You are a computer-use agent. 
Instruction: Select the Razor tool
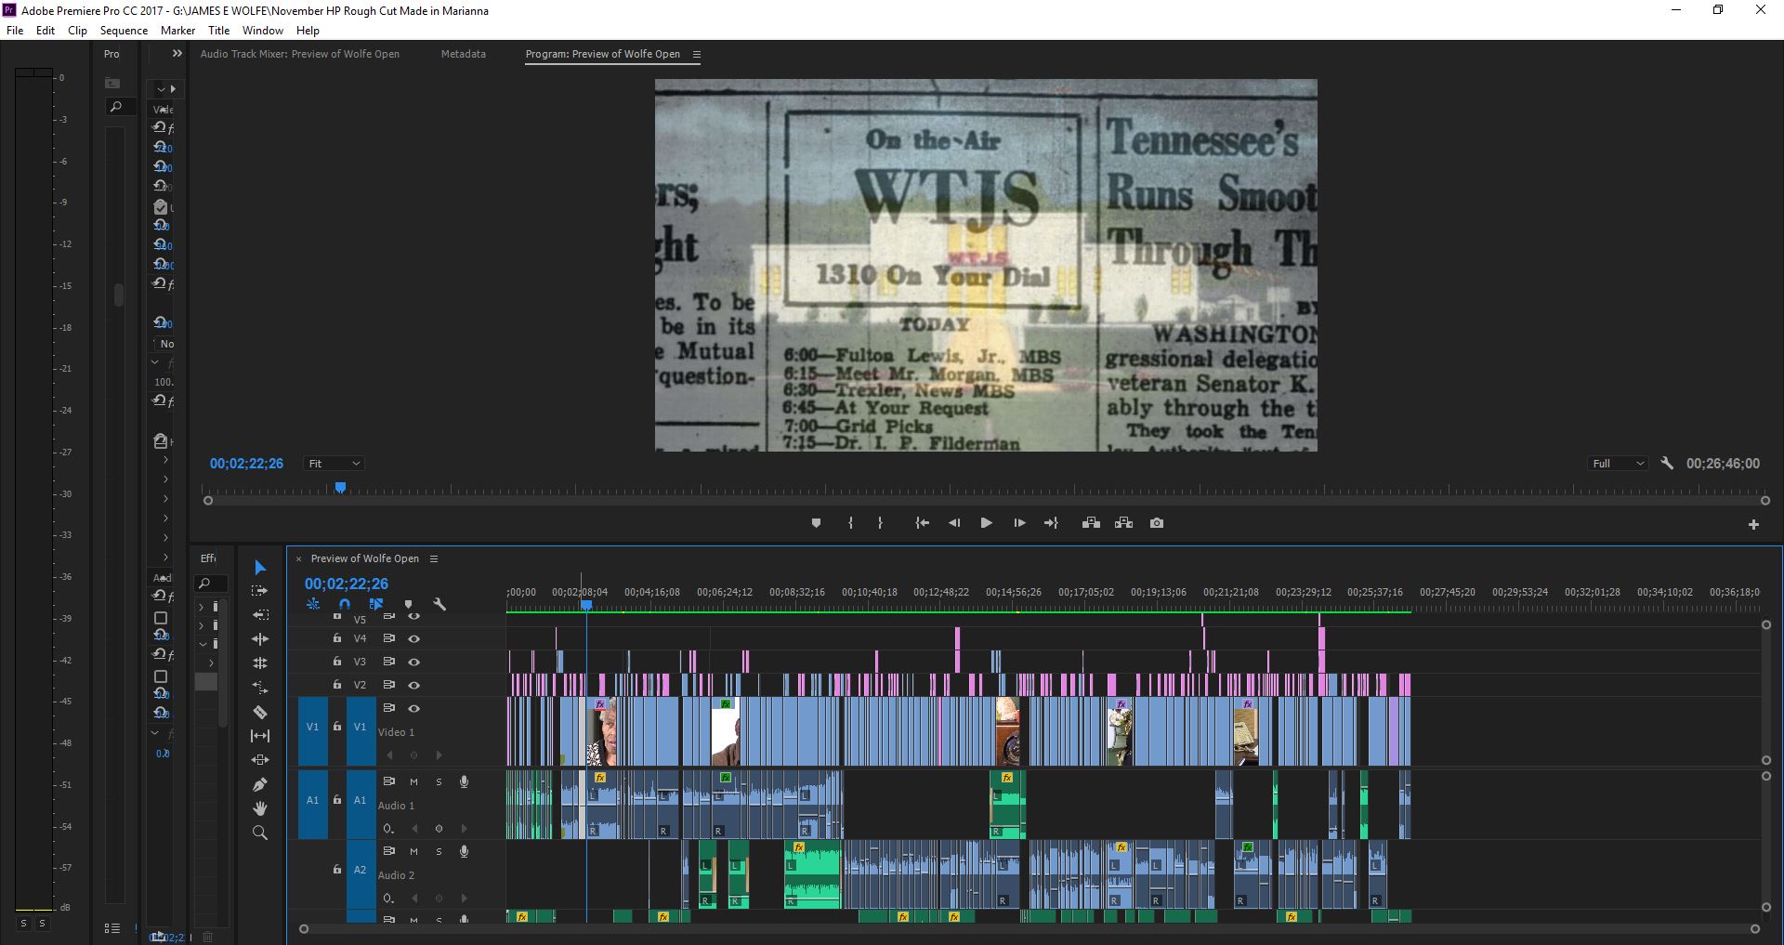pos(260,712)
